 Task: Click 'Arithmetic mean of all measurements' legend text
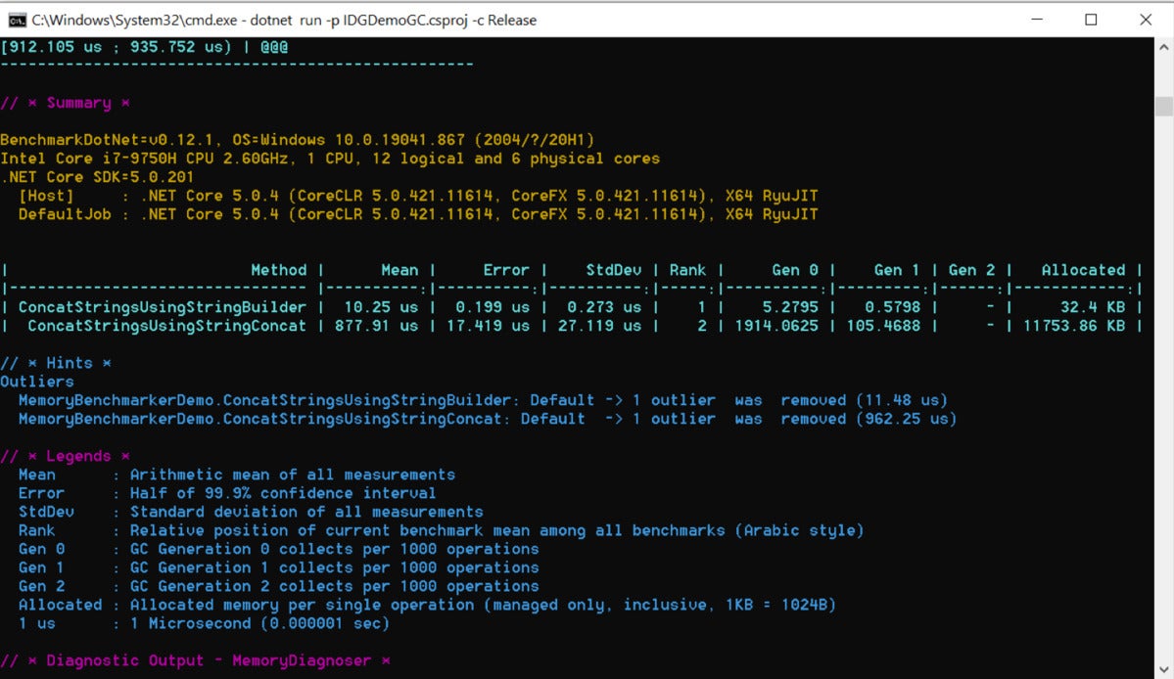pyautogui.click(x=293, y=475)
